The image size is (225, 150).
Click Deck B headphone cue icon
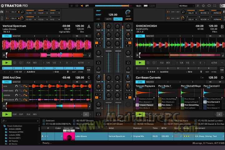click(x=128, y=62)
